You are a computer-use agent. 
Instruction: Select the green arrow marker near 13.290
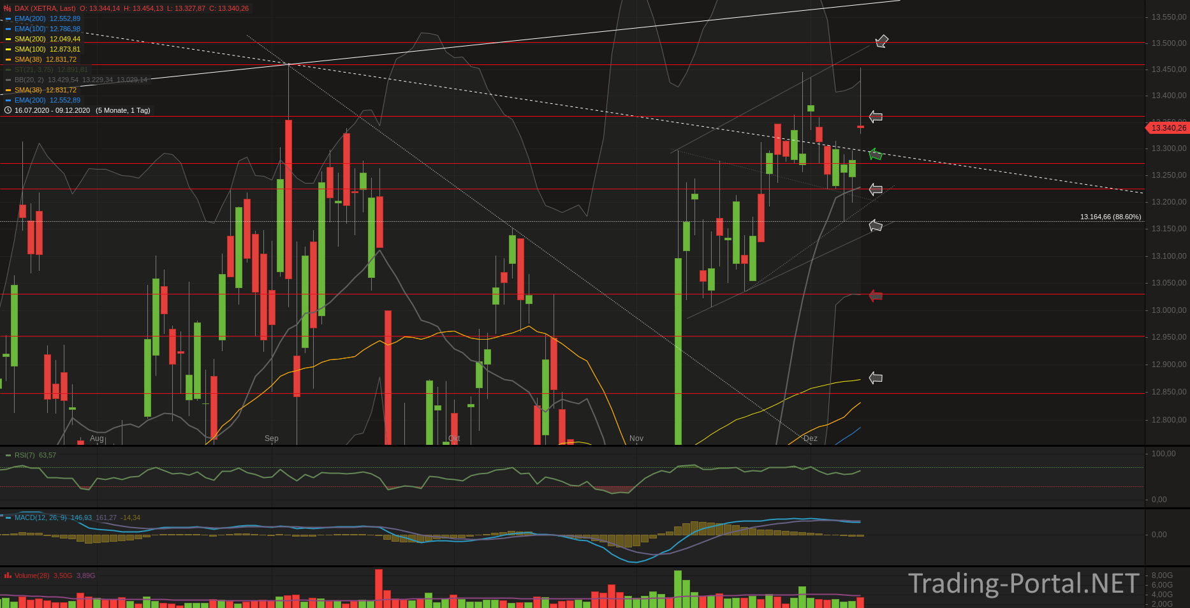click(x=876, y=154)
